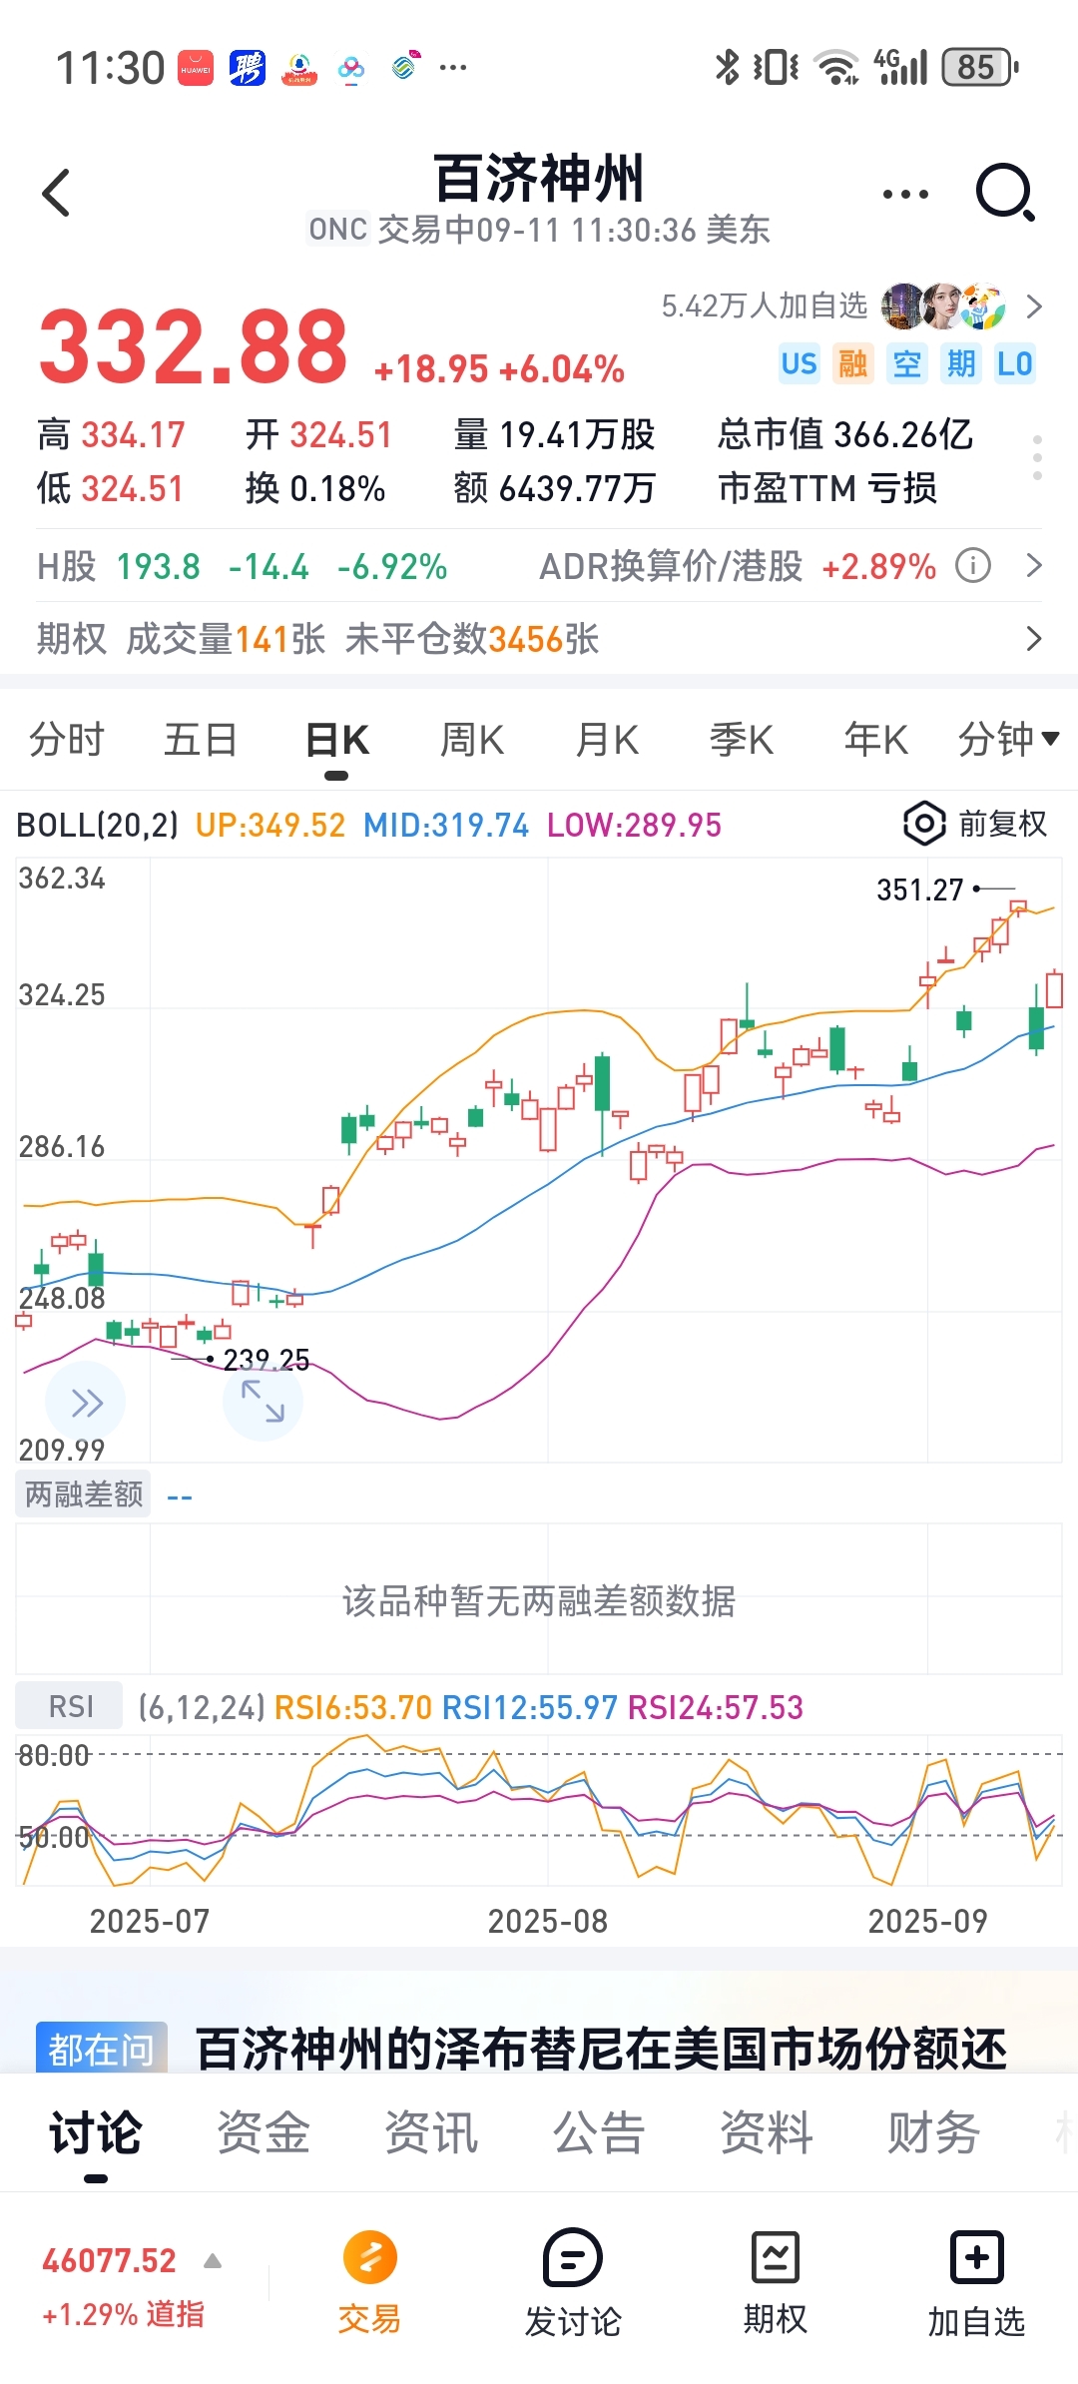This screenshot has height=2384, width=1078.
Task: Open the three-dot more menu in header
Action: (x=905, y=194)
